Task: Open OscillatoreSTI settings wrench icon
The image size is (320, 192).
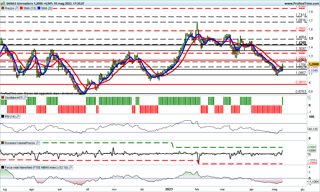Action: [25, 98]
